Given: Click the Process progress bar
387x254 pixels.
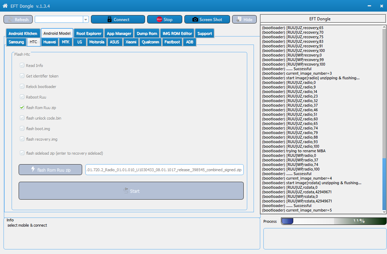Looking at the screenshot, I should tap(334, 221).
